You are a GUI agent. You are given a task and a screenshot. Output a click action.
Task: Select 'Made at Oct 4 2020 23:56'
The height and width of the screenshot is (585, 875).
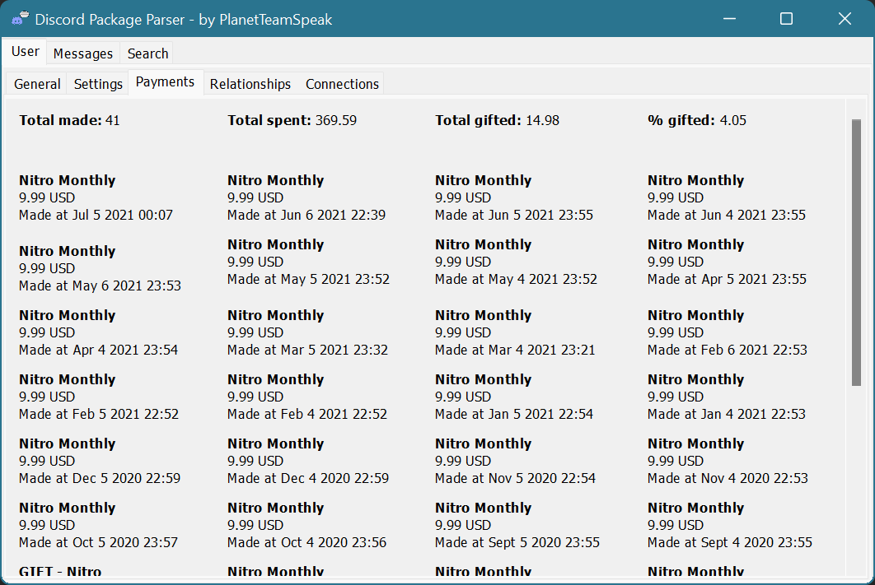point(307,542)
